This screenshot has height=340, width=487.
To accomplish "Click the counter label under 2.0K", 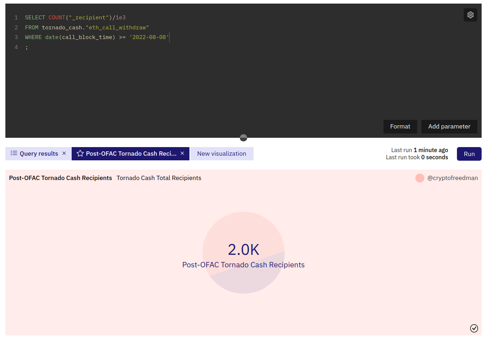I will [x=243, y=265].
